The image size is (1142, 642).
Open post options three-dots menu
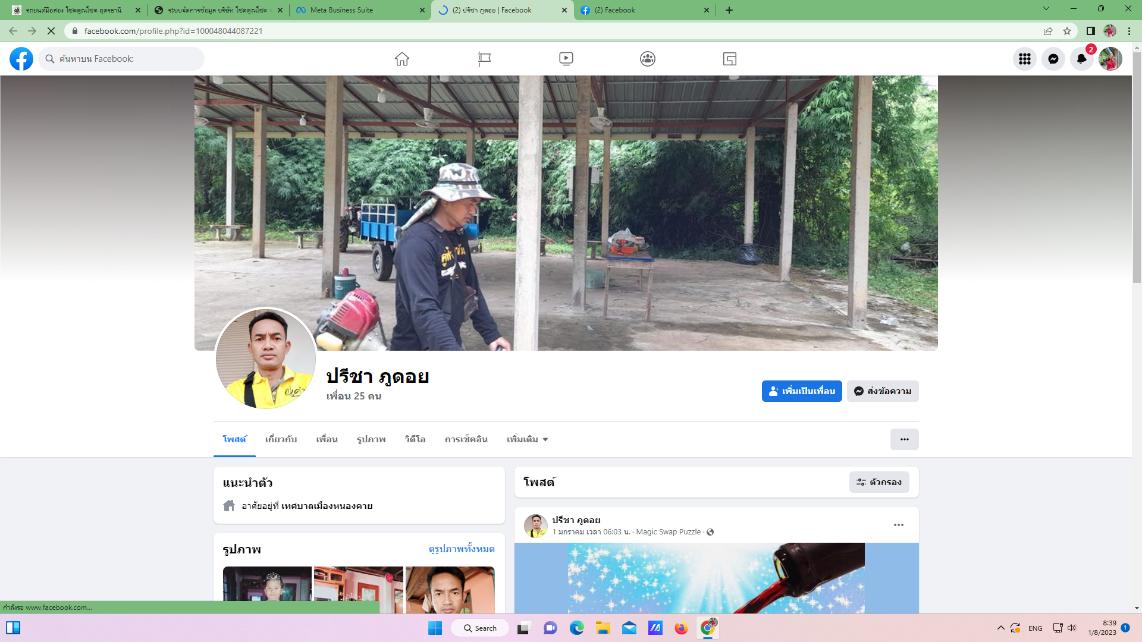pos(898,525)
